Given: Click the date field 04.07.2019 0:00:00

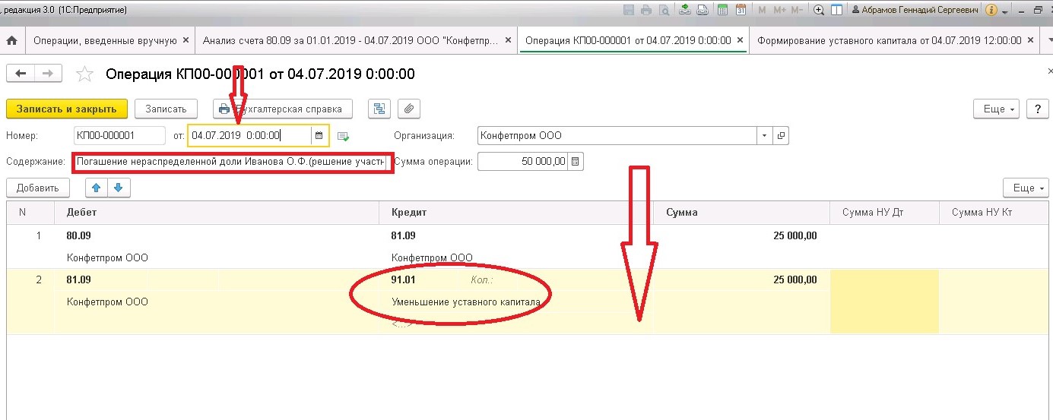Looking at the screenshot, I should click(250, 136).
